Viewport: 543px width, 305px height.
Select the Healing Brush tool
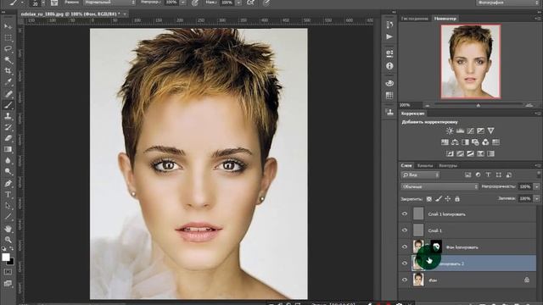coord(8,94)
